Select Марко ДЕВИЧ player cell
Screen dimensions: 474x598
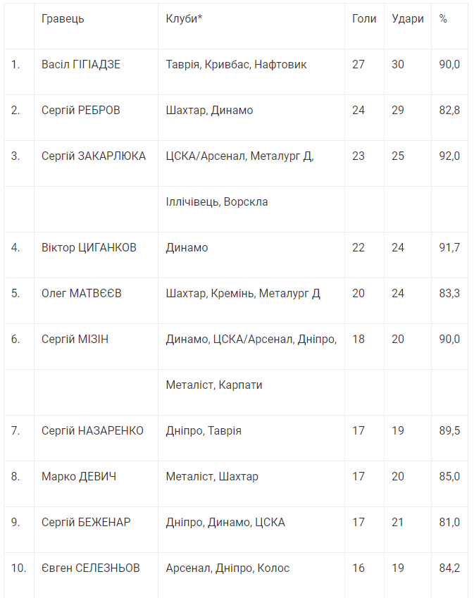click(79, 477)
